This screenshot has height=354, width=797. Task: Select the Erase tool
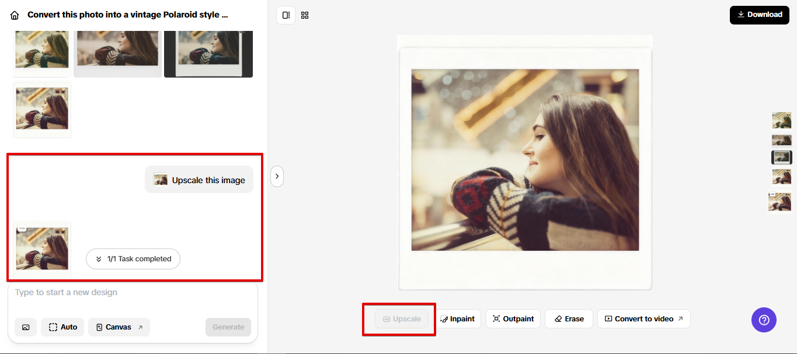click(568, 318)
